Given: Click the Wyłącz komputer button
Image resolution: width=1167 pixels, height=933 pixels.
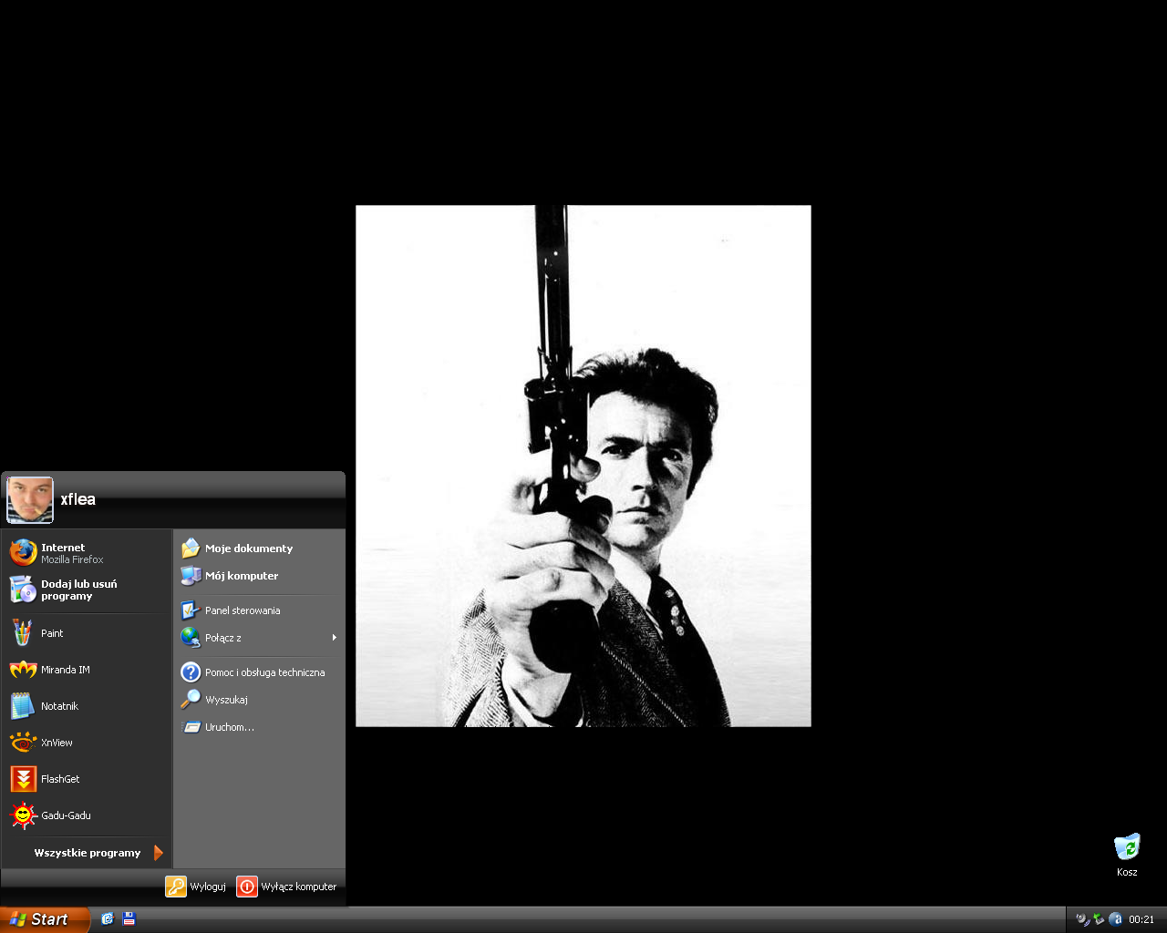Looking at the screenshot, I should pos(287,887).
